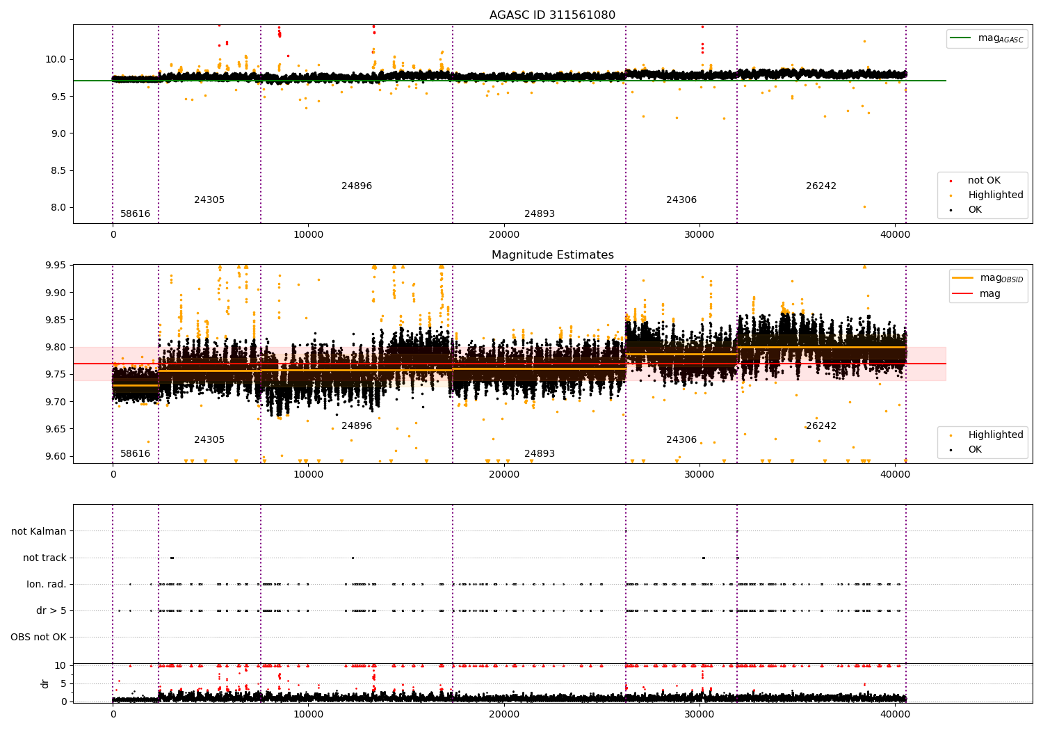The height and width of the screenshot is (730, 1043).
Task: Click the "not Kalman" row label
Action: click(x=39, y=531)
